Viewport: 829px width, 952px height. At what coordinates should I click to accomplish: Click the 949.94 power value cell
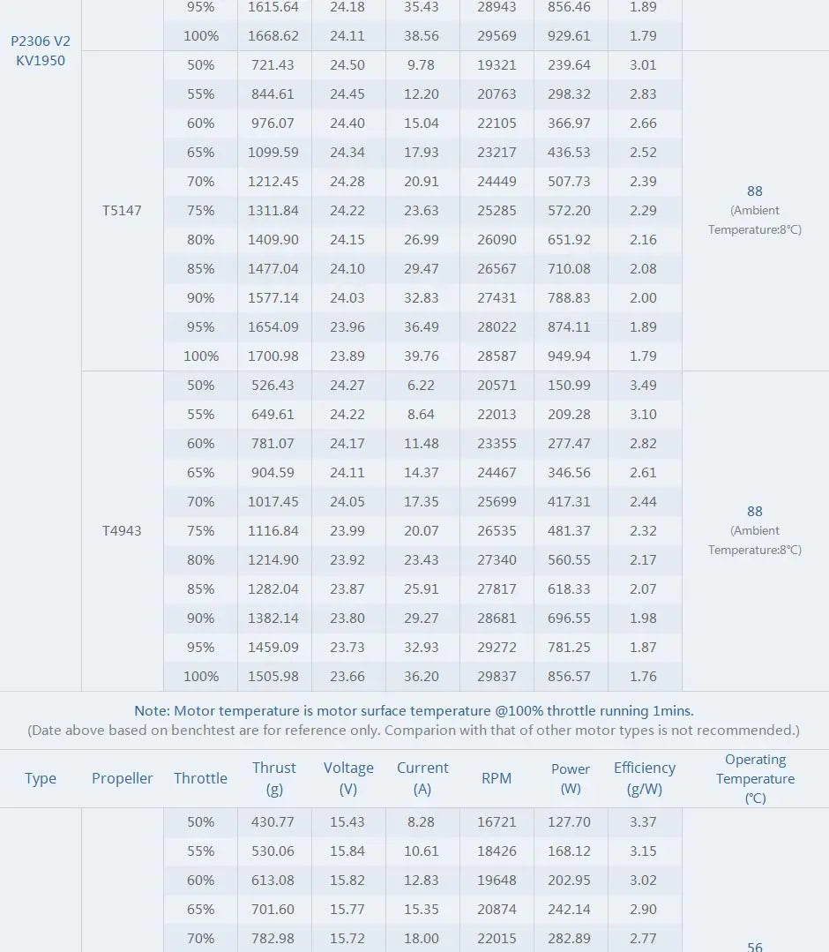pyautogui.click(x=570, y=356)
